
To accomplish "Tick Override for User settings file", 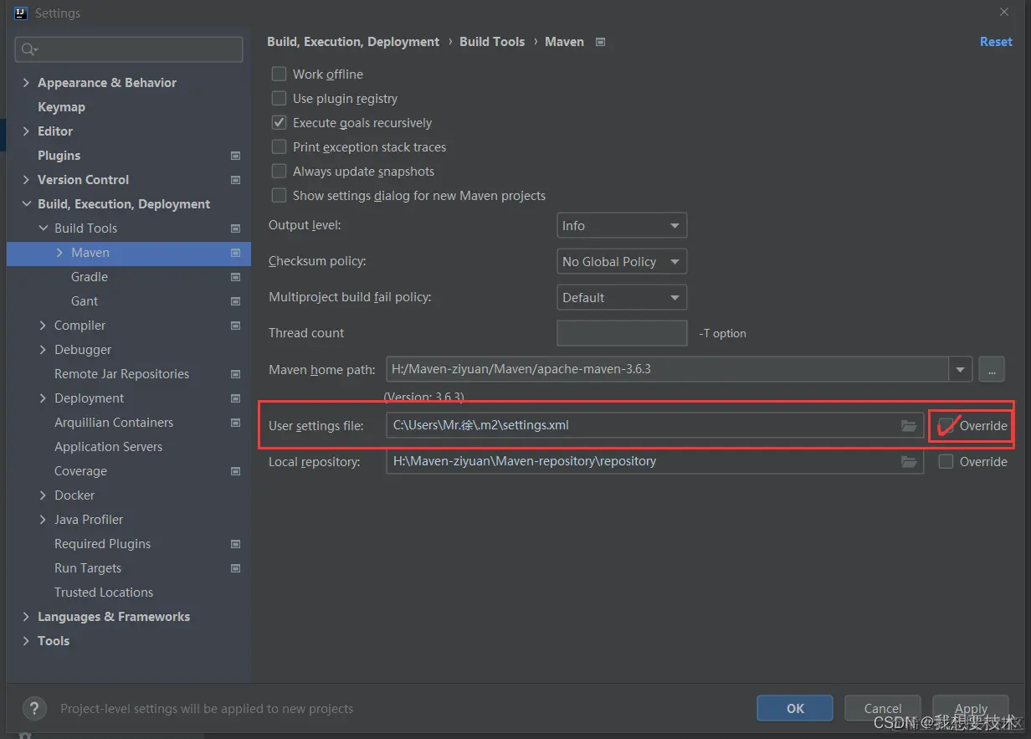I will pos(946,426).
